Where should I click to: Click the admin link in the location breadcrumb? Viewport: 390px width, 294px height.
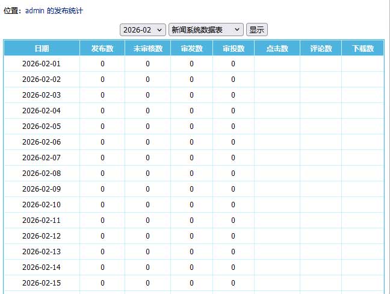[x=35, y=11]
